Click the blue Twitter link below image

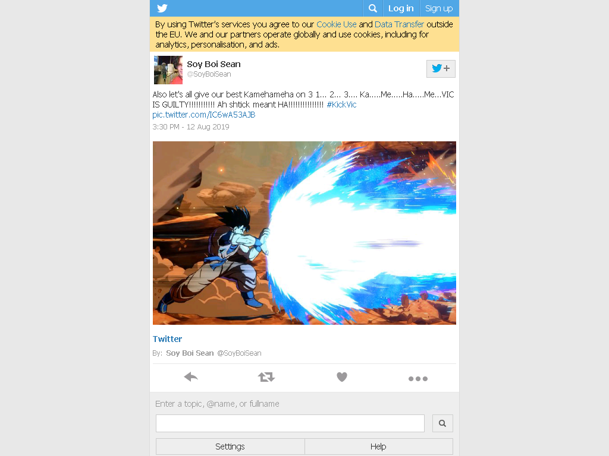[167, 339]
